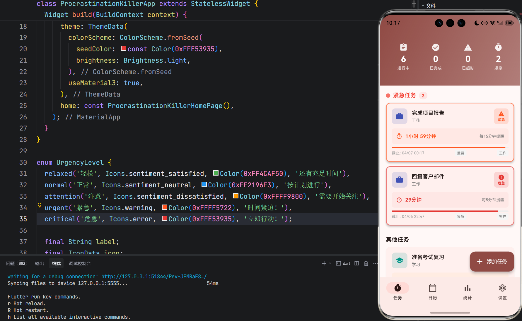Click the 紧急任务 count badge 2
Screen dimensions: 522x321
pyautogui.click(x=423, y=96)
